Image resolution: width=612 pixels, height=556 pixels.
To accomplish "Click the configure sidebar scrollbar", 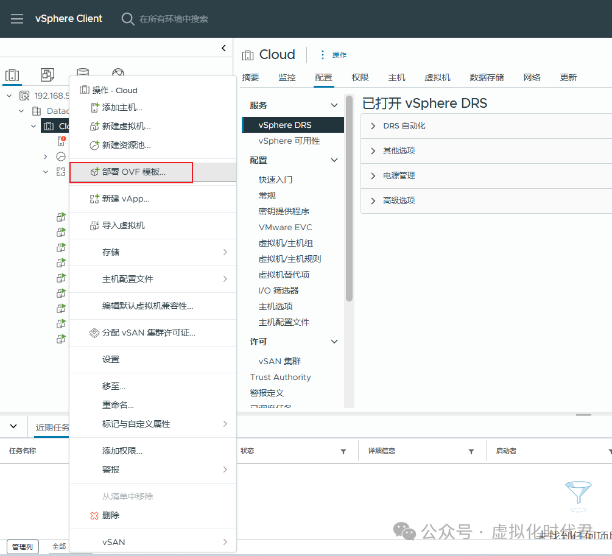I will tap(350, 199).
